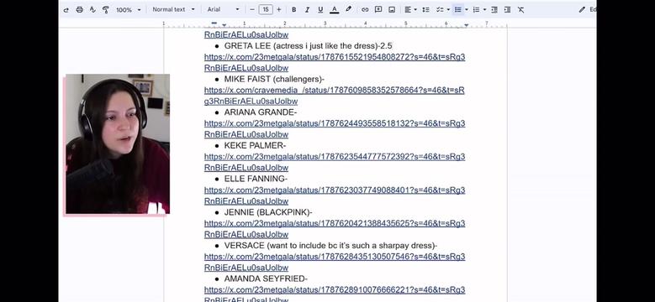The height and width of the screenshot is (302, 655).
Task: Expand the Numbered list options arrow
Action: click(x=484, y=9)
